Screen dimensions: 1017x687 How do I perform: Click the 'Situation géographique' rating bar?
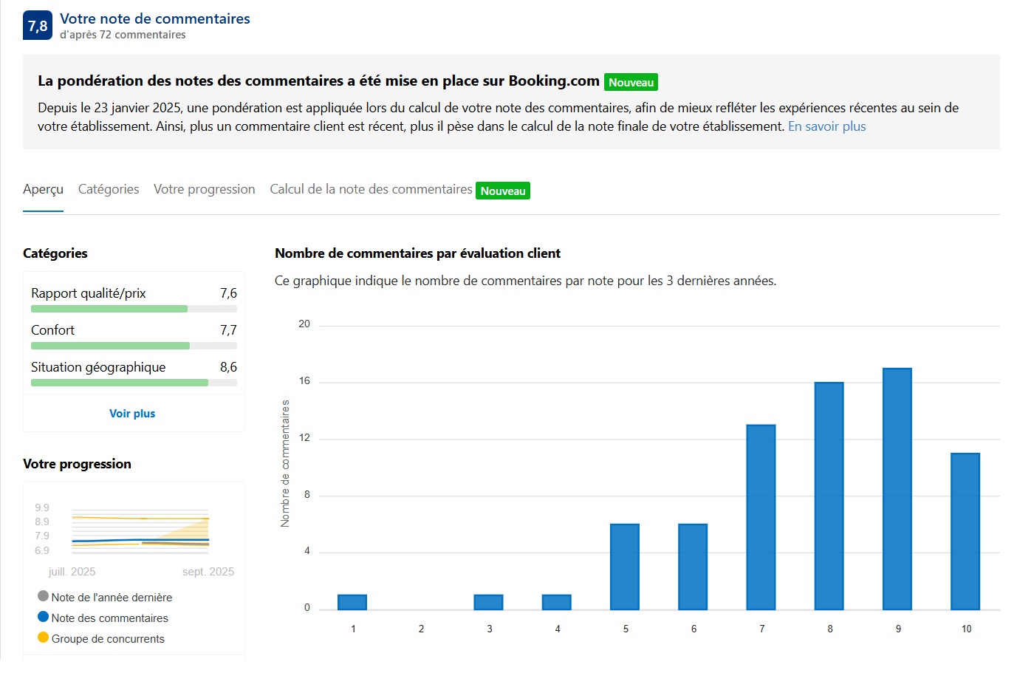(x=134, y=383)
